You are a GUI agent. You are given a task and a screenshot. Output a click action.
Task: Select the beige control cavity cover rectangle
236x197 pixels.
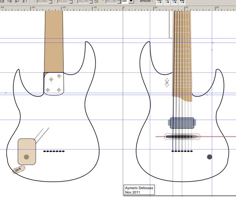point(27,152)
